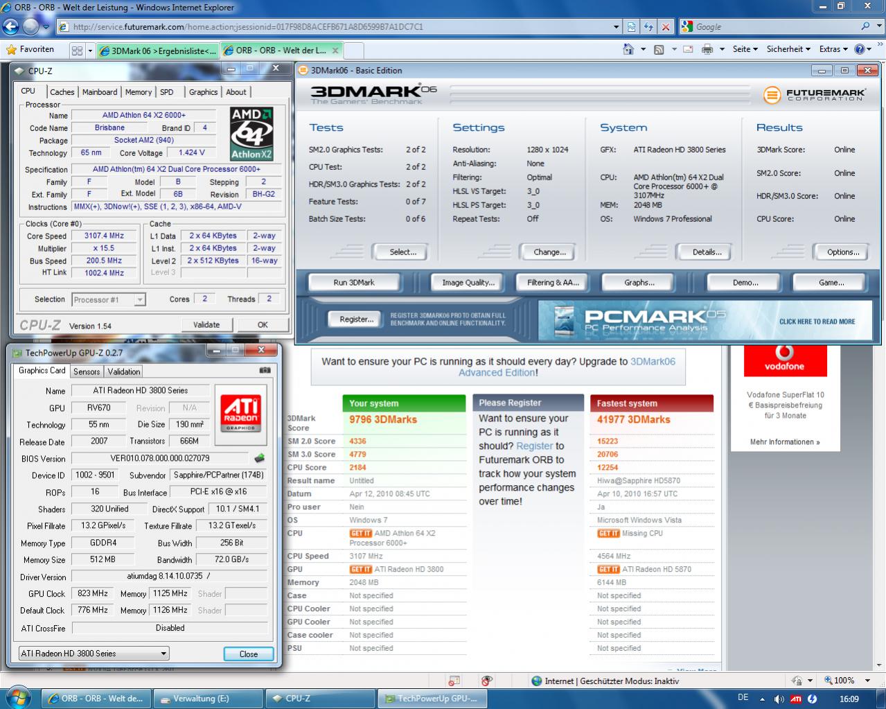Open the address bar URL history dropdown
This screenshot has width=886, height=709.
click(x=617, y=27)
